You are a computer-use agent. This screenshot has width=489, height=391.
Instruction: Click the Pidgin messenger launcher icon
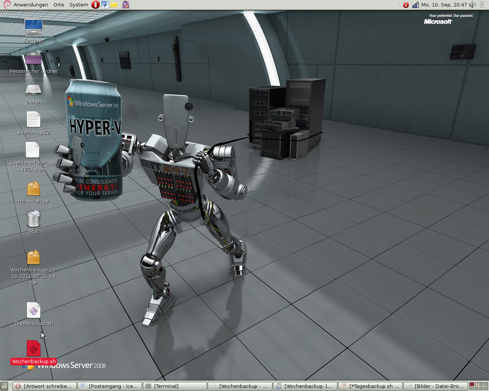(126, 5)
